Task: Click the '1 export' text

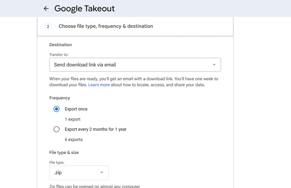Action: click(x=72, y=119)
